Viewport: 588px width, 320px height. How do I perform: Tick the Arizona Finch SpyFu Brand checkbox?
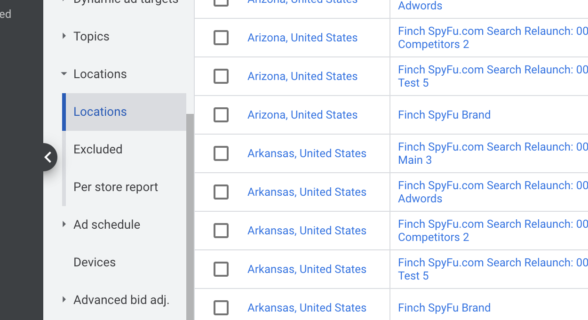pyautogui.click(x=221, y=115)
